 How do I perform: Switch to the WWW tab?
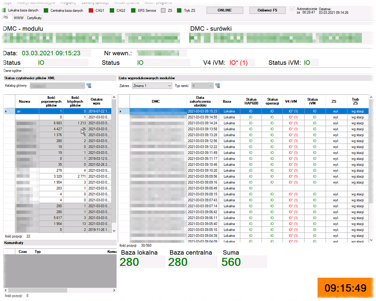pos(18,18)
